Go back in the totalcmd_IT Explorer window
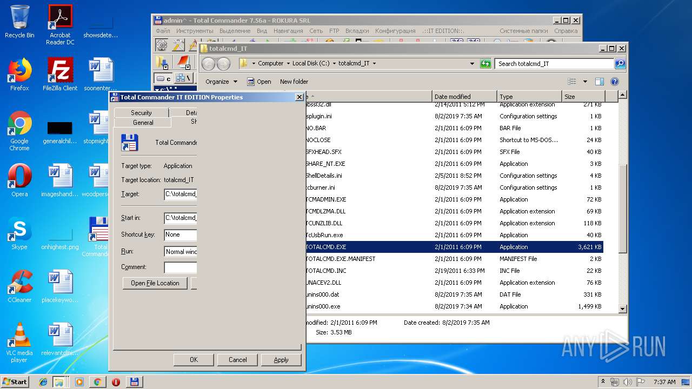 coord(208,64)
